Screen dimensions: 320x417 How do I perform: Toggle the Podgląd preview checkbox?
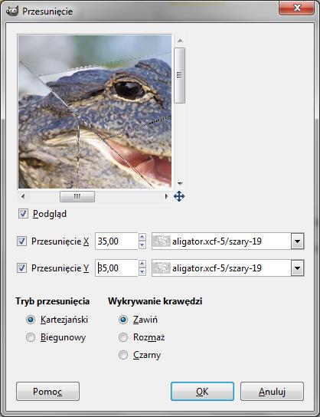pyautogui.click(x=23, y=214)
